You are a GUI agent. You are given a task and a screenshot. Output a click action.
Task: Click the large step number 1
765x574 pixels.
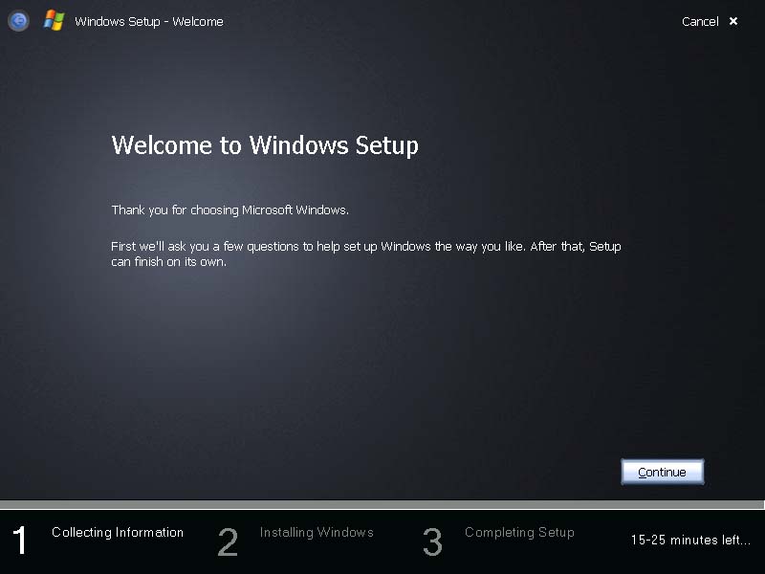point(20,541)
